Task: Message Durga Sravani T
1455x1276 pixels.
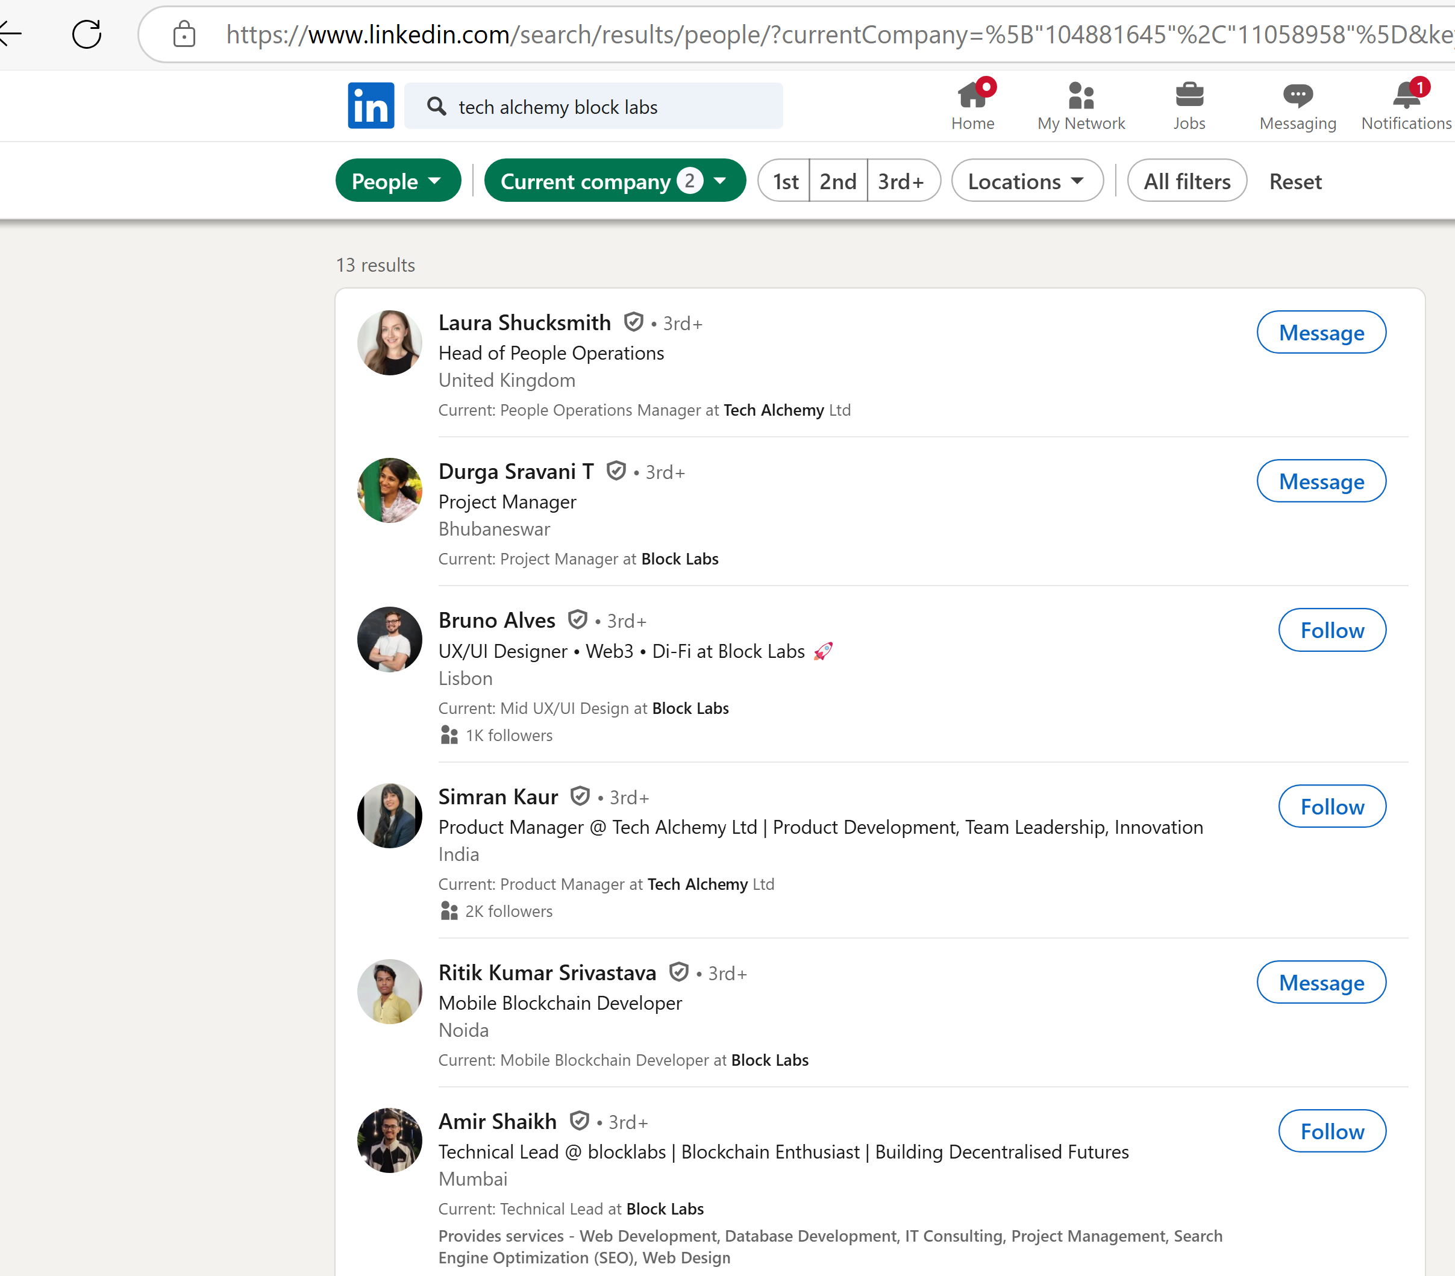Action: pyautogui.click(x=1321, y=481)
